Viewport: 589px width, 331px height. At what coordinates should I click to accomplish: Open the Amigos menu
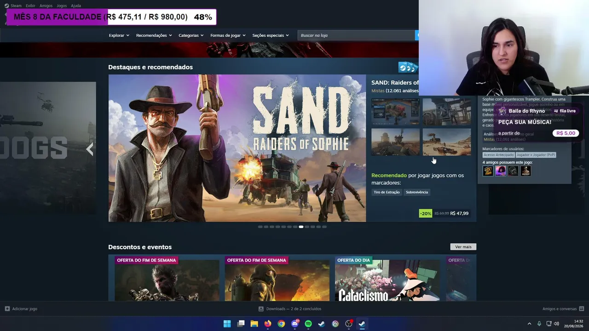pos(46,6)
